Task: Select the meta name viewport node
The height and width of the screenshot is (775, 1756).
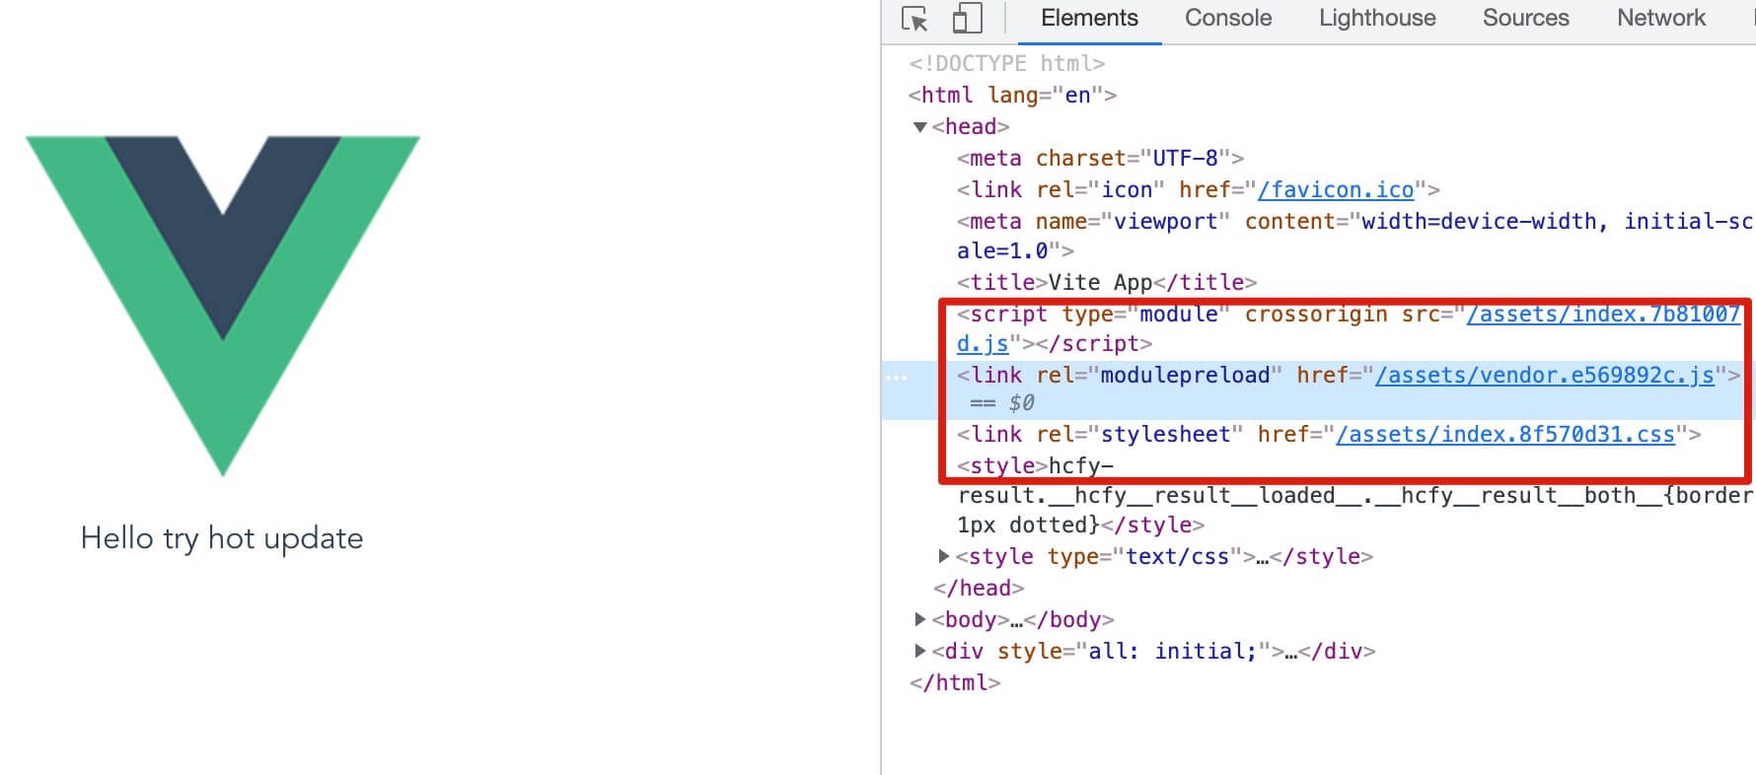Action: 1354,236
